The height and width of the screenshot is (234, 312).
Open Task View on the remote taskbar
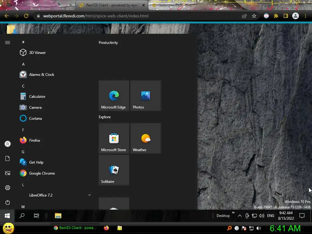point(37,216)
